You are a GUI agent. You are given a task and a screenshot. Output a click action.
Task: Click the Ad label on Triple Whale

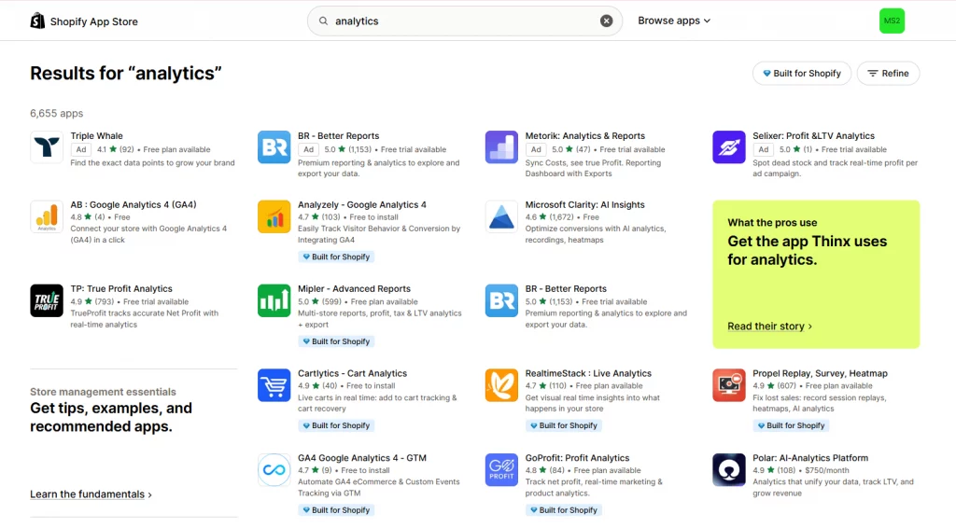point(81,149)
